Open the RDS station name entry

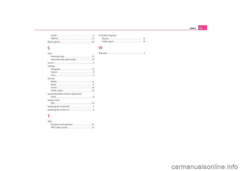coord(53,103)
